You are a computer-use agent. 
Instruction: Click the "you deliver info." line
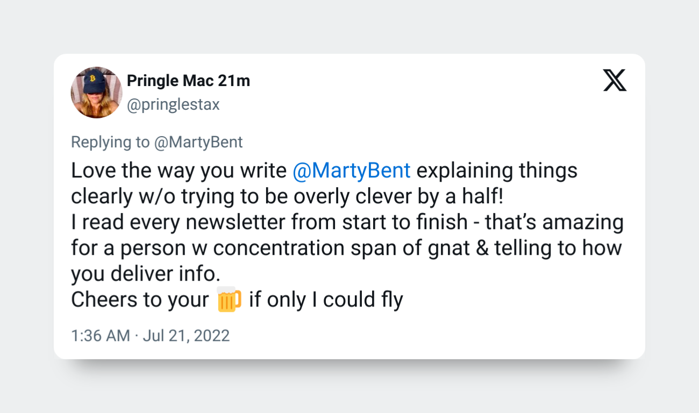[x=146, y=274]
